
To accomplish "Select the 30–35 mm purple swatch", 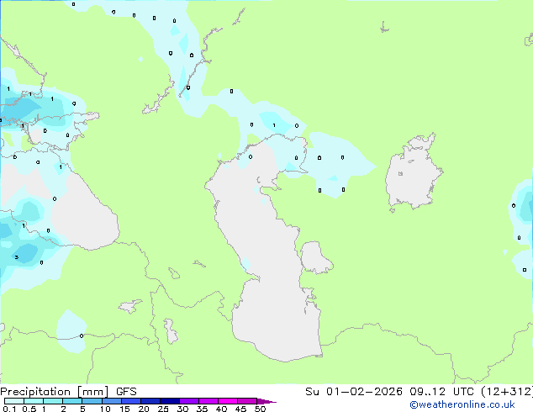I will tap(189, 401).
